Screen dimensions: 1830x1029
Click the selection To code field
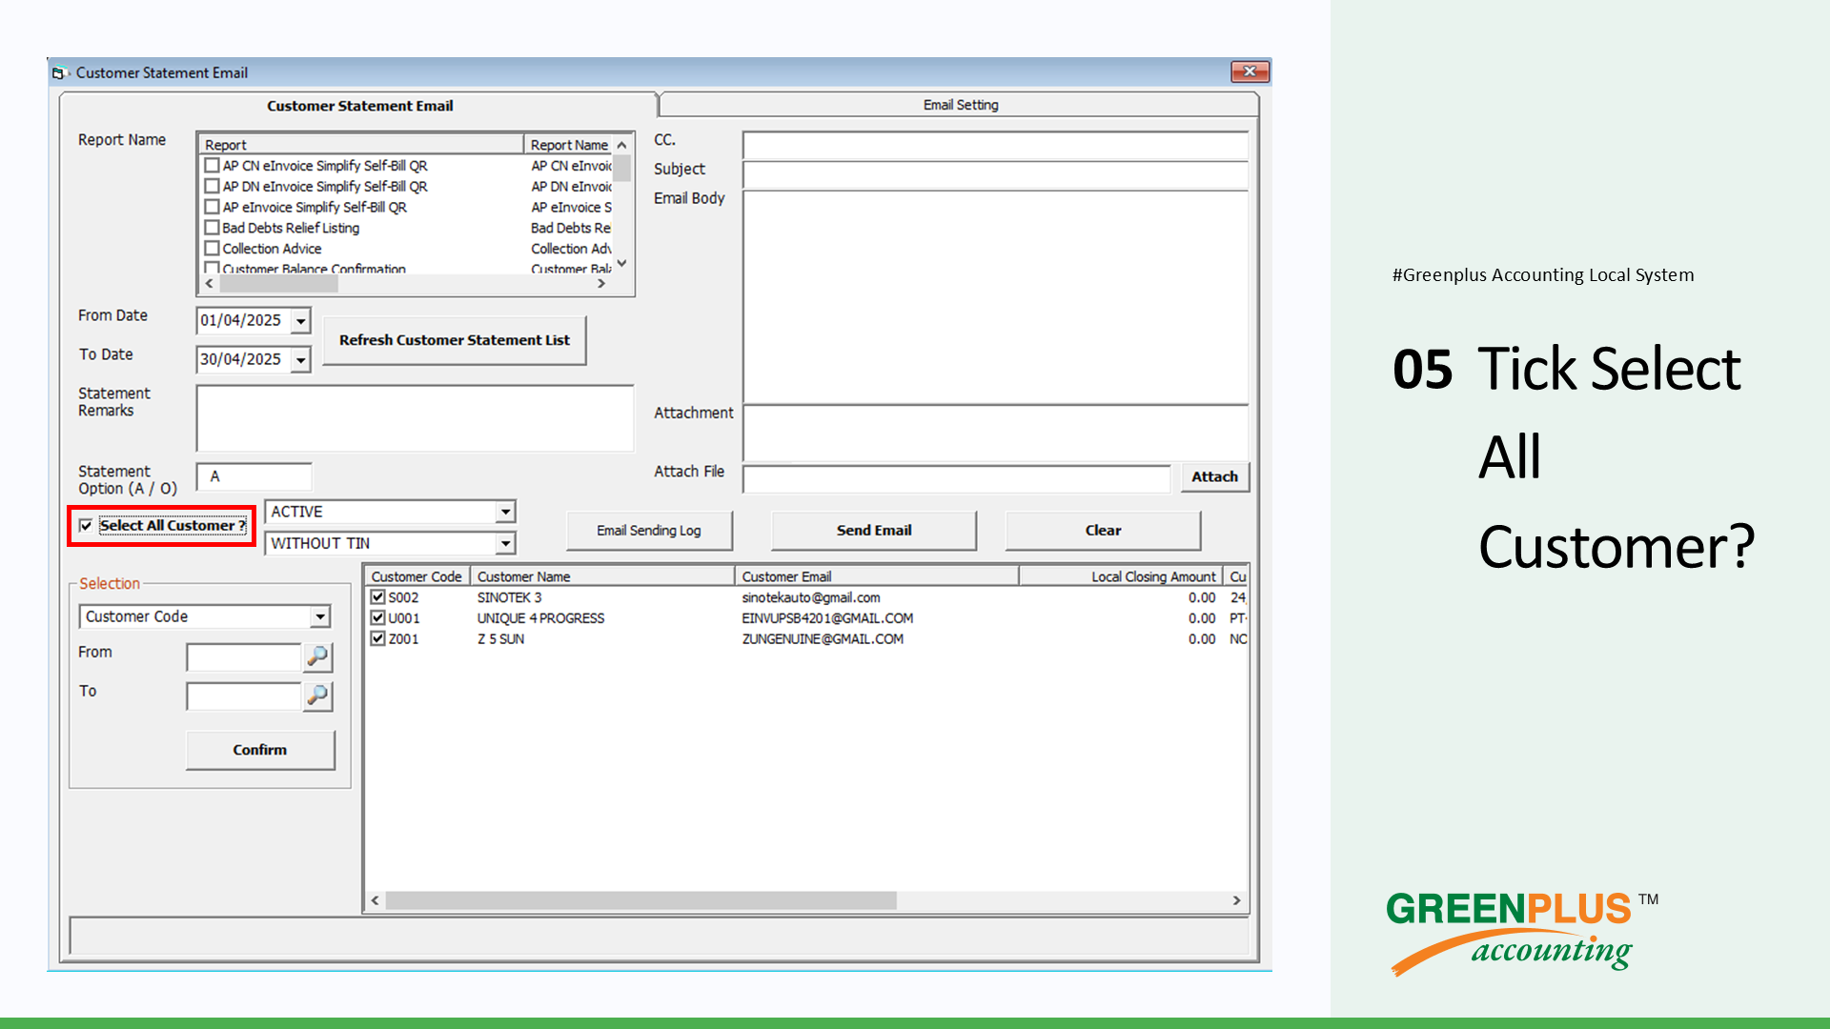pyautogui.click(x=244, y=696)
